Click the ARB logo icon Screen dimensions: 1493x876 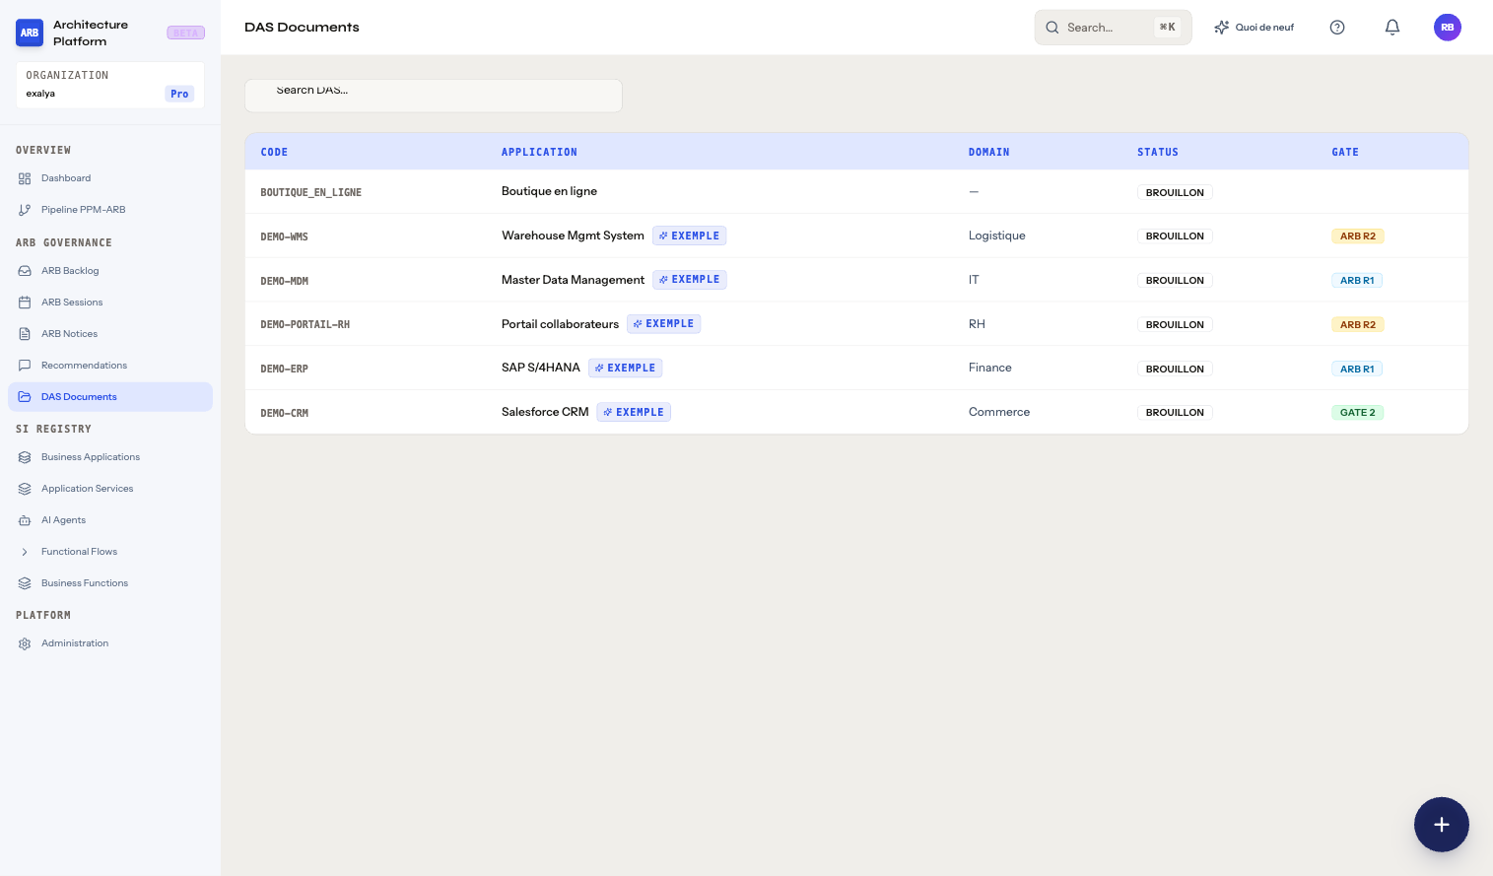coord(30,33)
